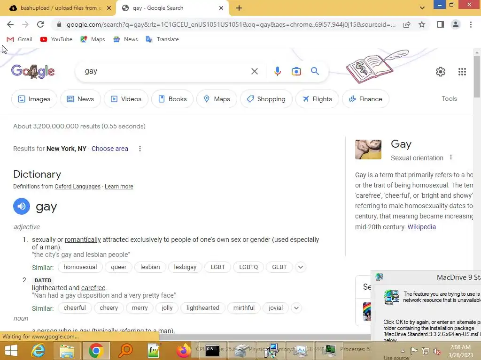
Task: Filter results by Images
Action: (34, 99)
